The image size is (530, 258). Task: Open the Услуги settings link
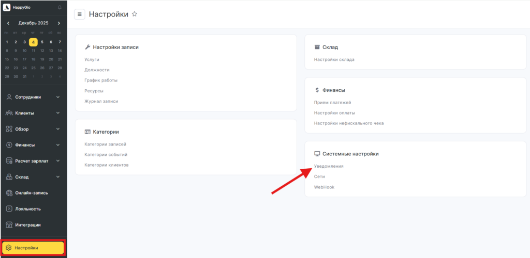(x=92, y=59)
